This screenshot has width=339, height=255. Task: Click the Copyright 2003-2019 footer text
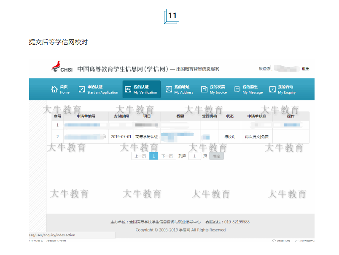pos(180,230)
